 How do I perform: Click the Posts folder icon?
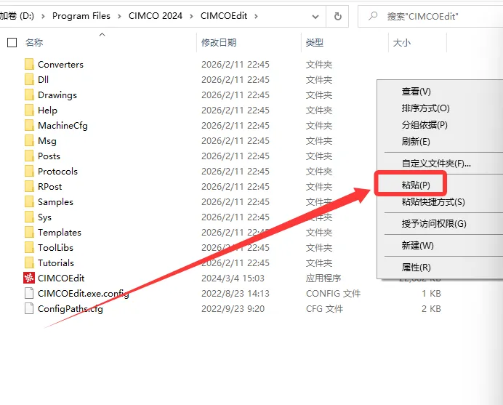click(x=29, y=156)
